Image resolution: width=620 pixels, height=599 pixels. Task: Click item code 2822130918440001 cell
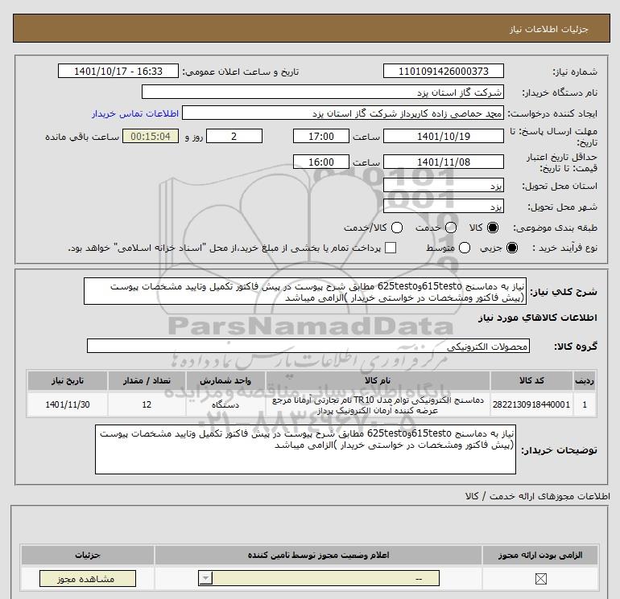(x=531, y=404)
